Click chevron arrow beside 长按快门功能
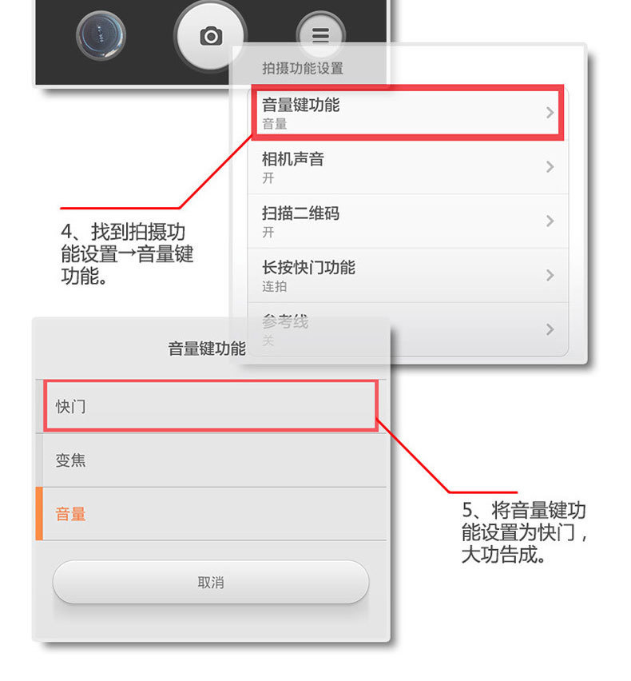Viewport: 631px width, 681px height. coord(550,275)
